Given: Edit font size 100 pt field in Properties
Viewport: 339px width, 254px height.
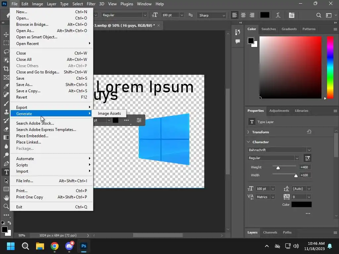Looking at the screenshot, I should coord(263,189).
